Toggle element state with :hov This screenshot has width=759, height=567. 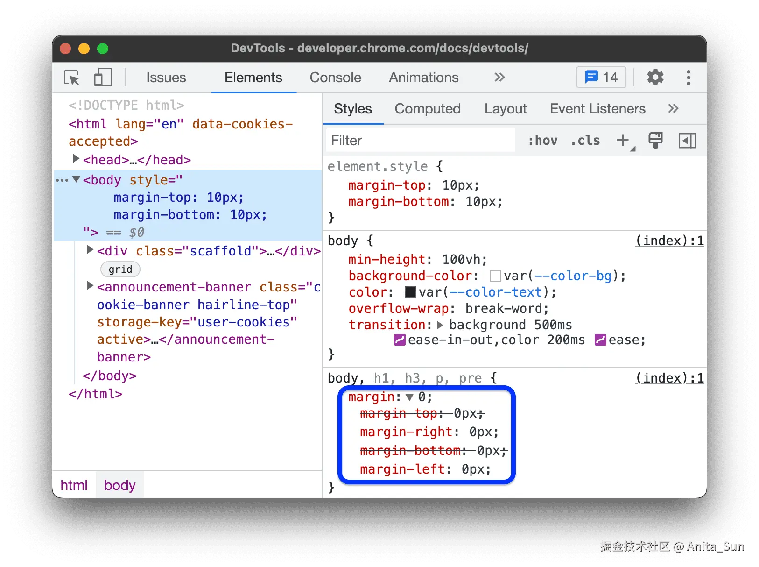[543, 141]
